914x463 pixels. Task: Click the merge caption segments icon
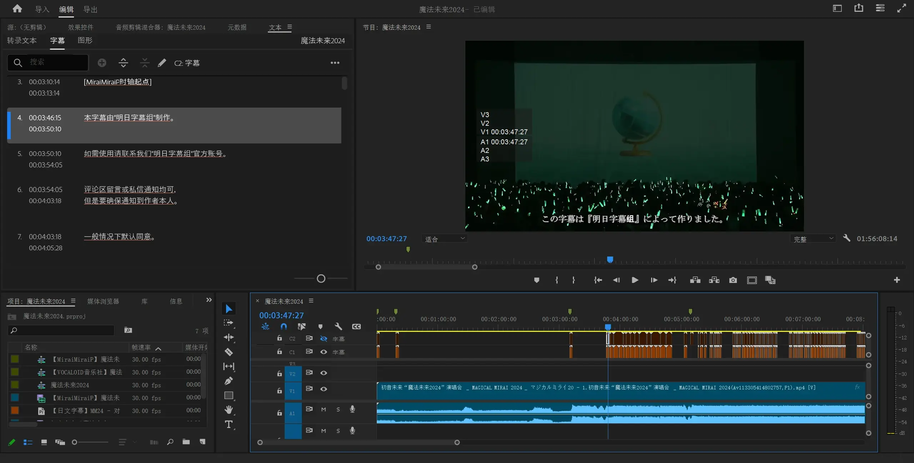(145, 63)
